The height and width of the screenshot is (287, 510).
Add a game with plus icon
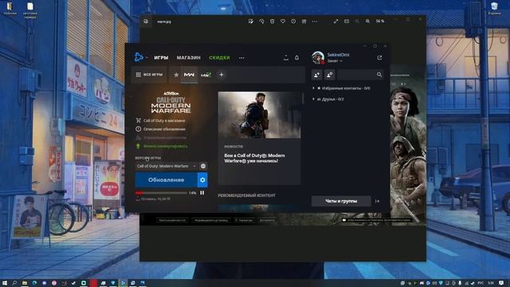coord(222,74)
